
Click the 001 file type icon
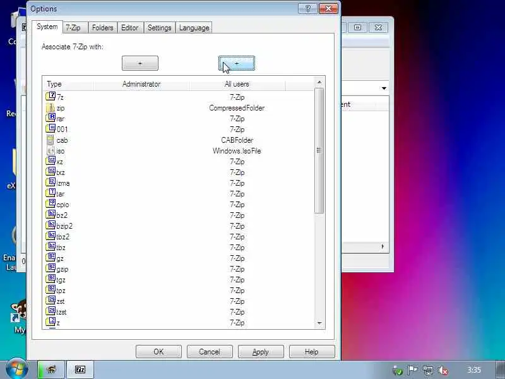click(x=50, y=129)
